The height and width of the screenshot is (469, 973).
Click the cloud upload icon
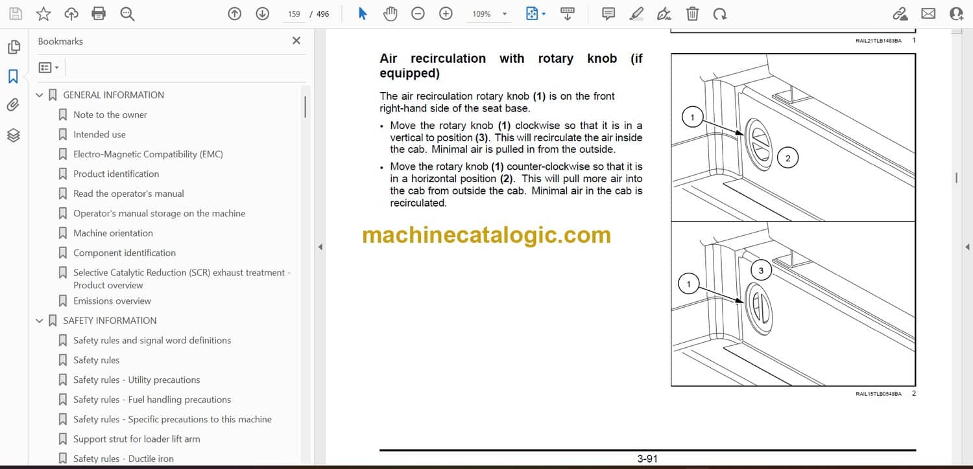pos(71,14)
